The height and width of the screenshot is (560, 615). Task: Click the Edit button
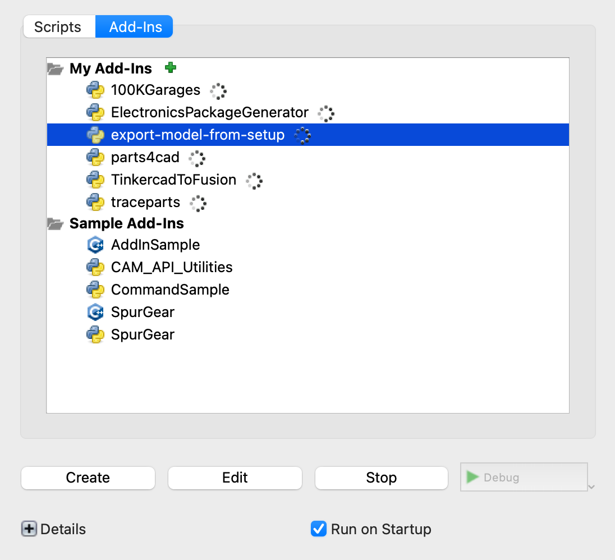235,478
